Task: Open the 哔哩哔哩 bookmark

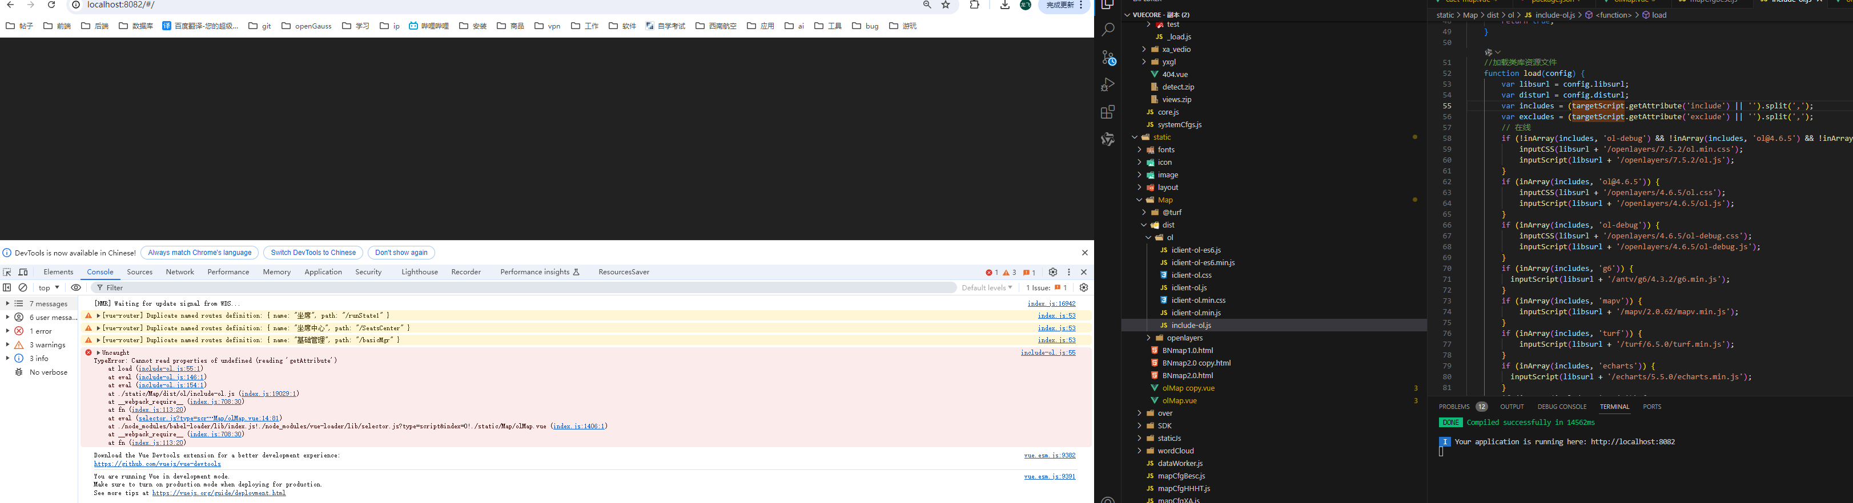Action: [429, 26]
